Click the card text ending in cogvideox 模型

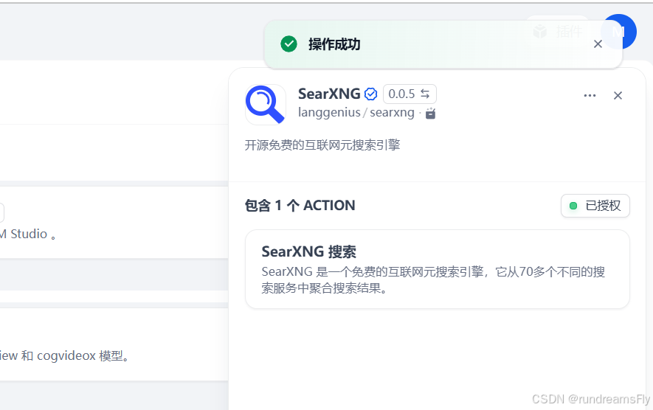(x=64, y=356)
